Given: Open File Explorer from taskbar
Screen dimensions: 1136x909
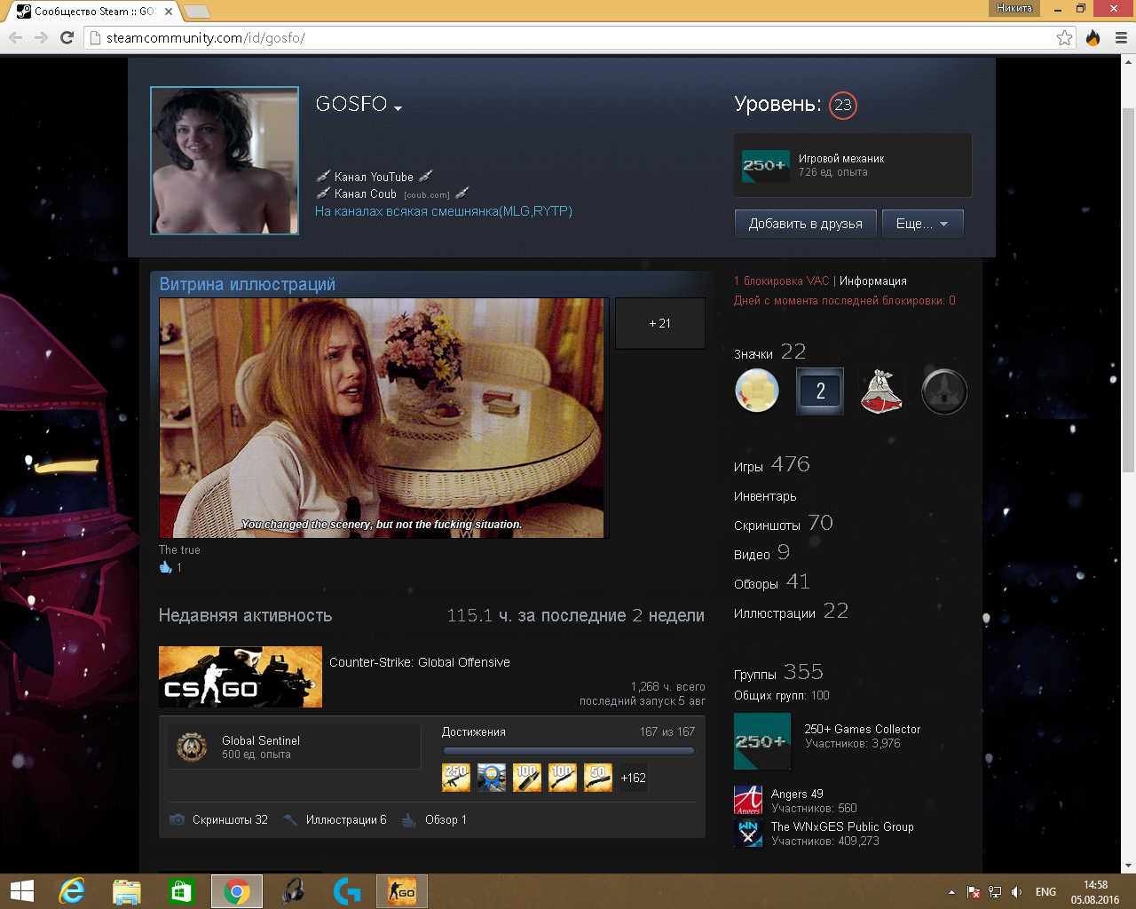Looking at the screenshot, I should click(127, 891).
